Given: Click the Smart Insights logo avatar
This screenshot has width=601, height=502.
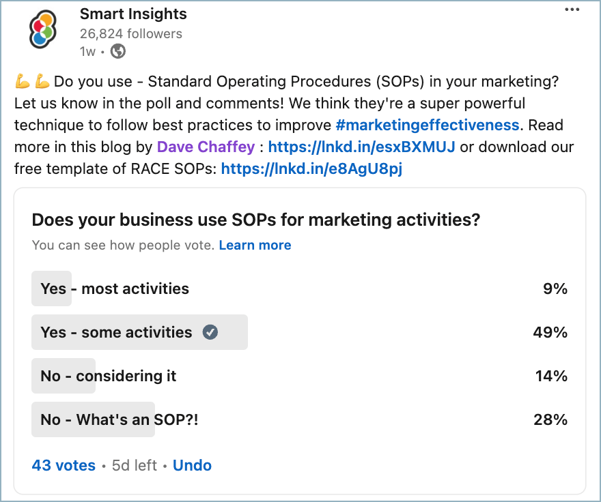Looking at the screenshot, I should (x=41, y=31).
